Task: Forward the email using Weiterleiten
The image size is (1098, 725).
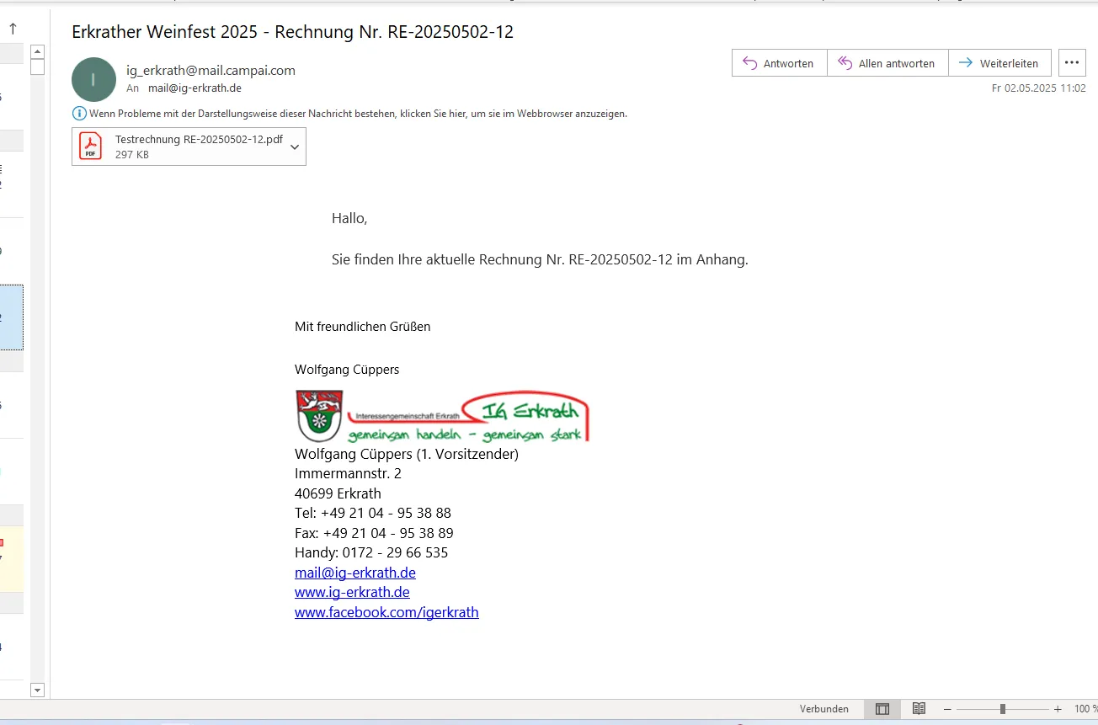Action: point(999,63)
